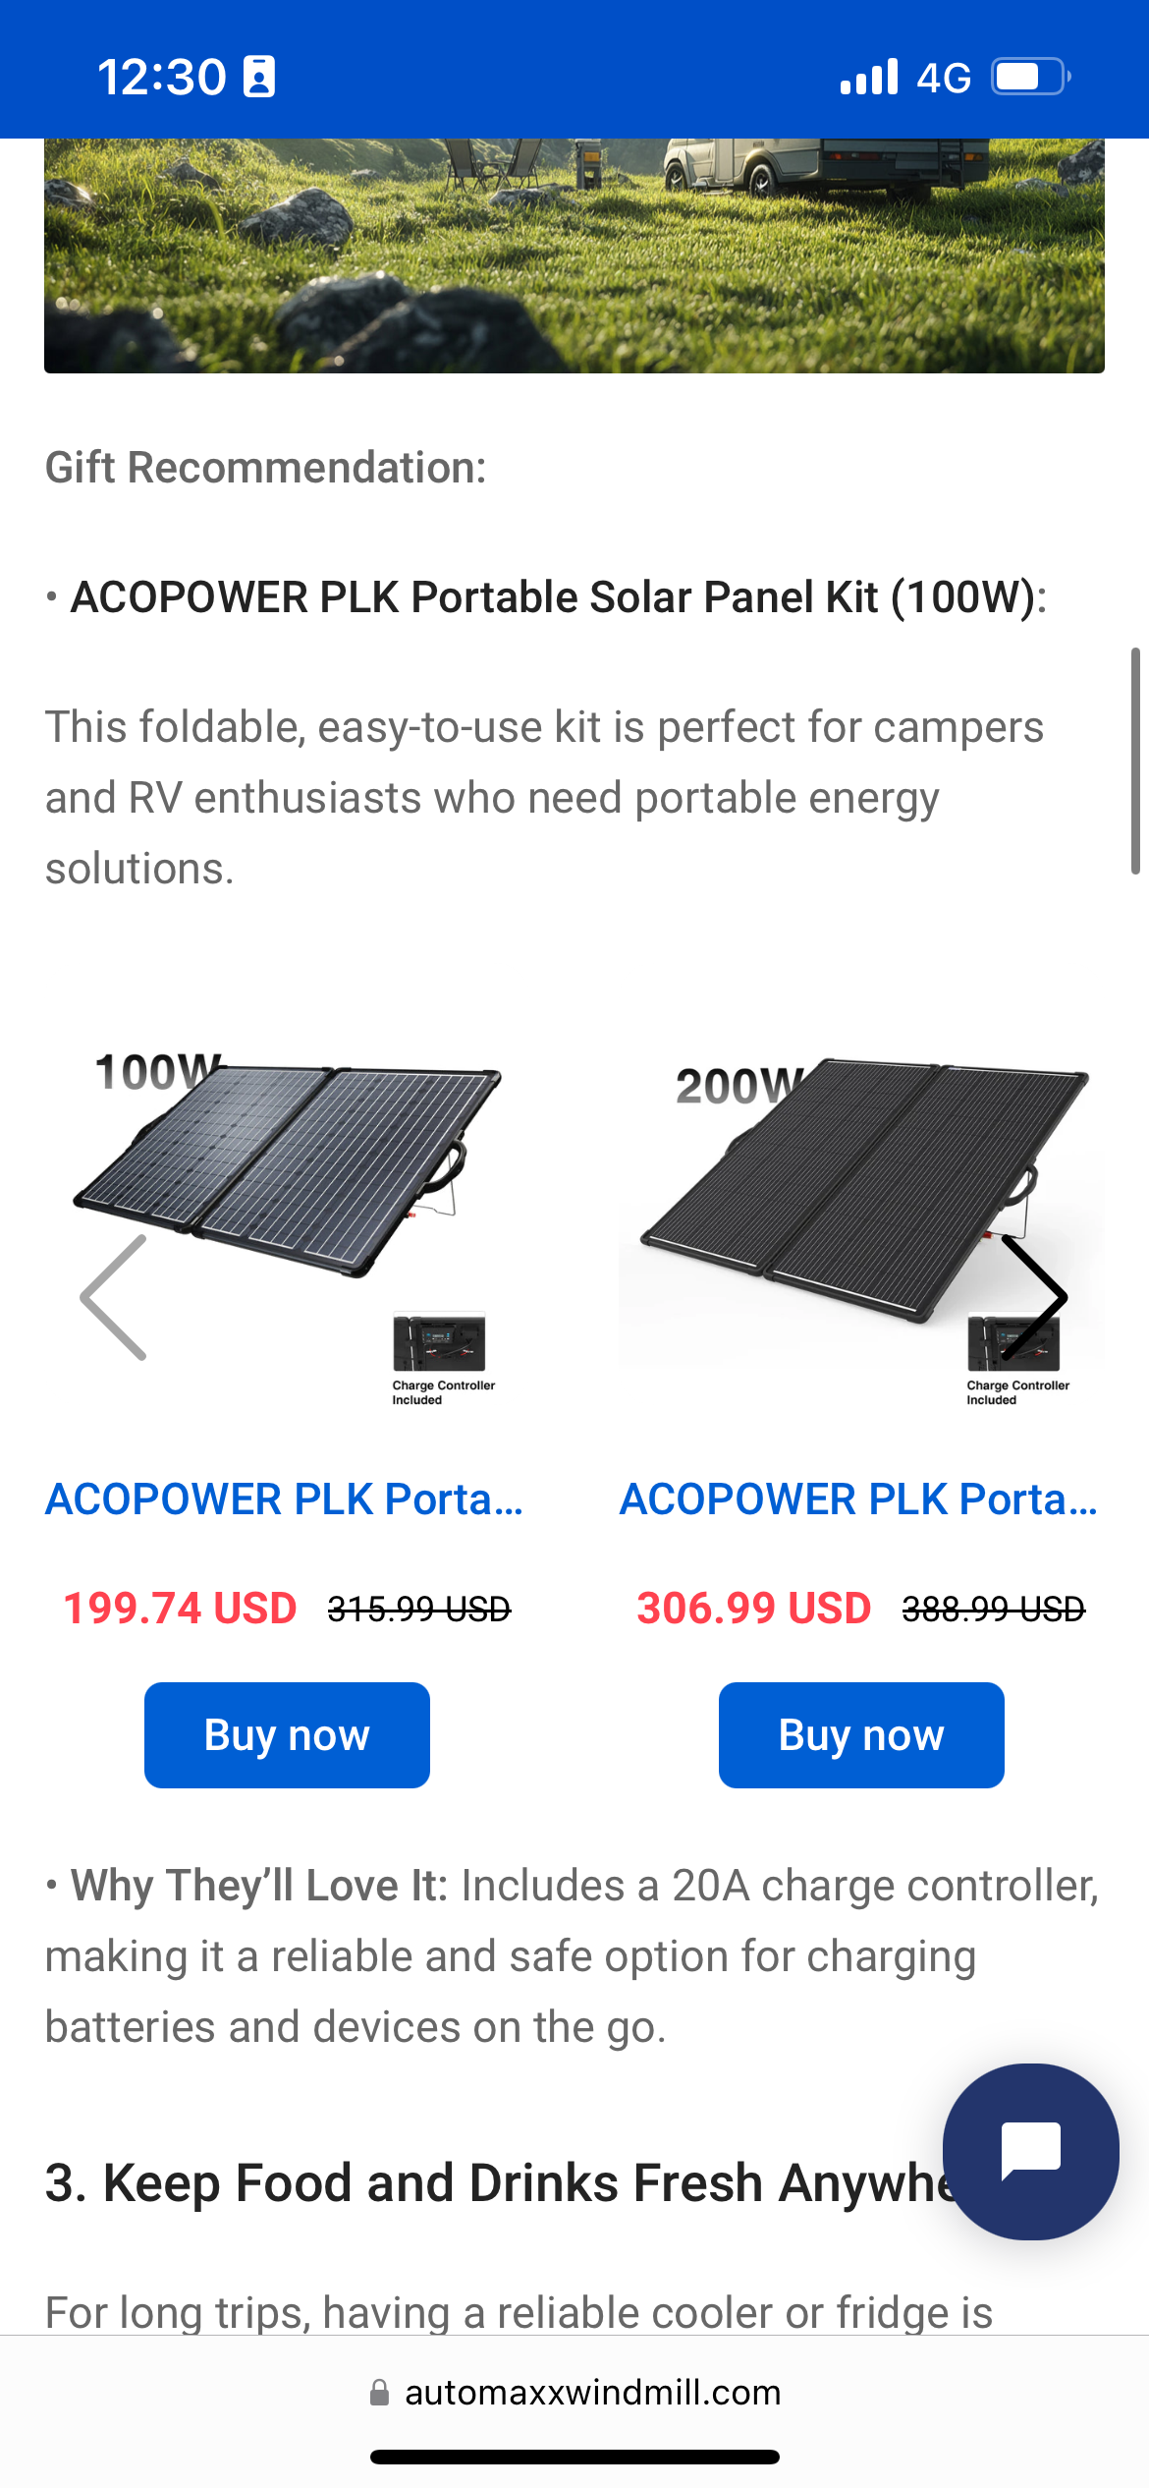Tap the campsite photo at the top
Screen dimensions: 1149x2488
(x=574, y=255)
